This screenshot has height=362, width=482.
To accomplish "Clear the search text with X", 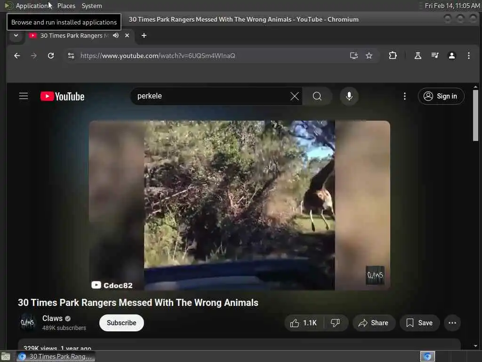I will 295,96.
